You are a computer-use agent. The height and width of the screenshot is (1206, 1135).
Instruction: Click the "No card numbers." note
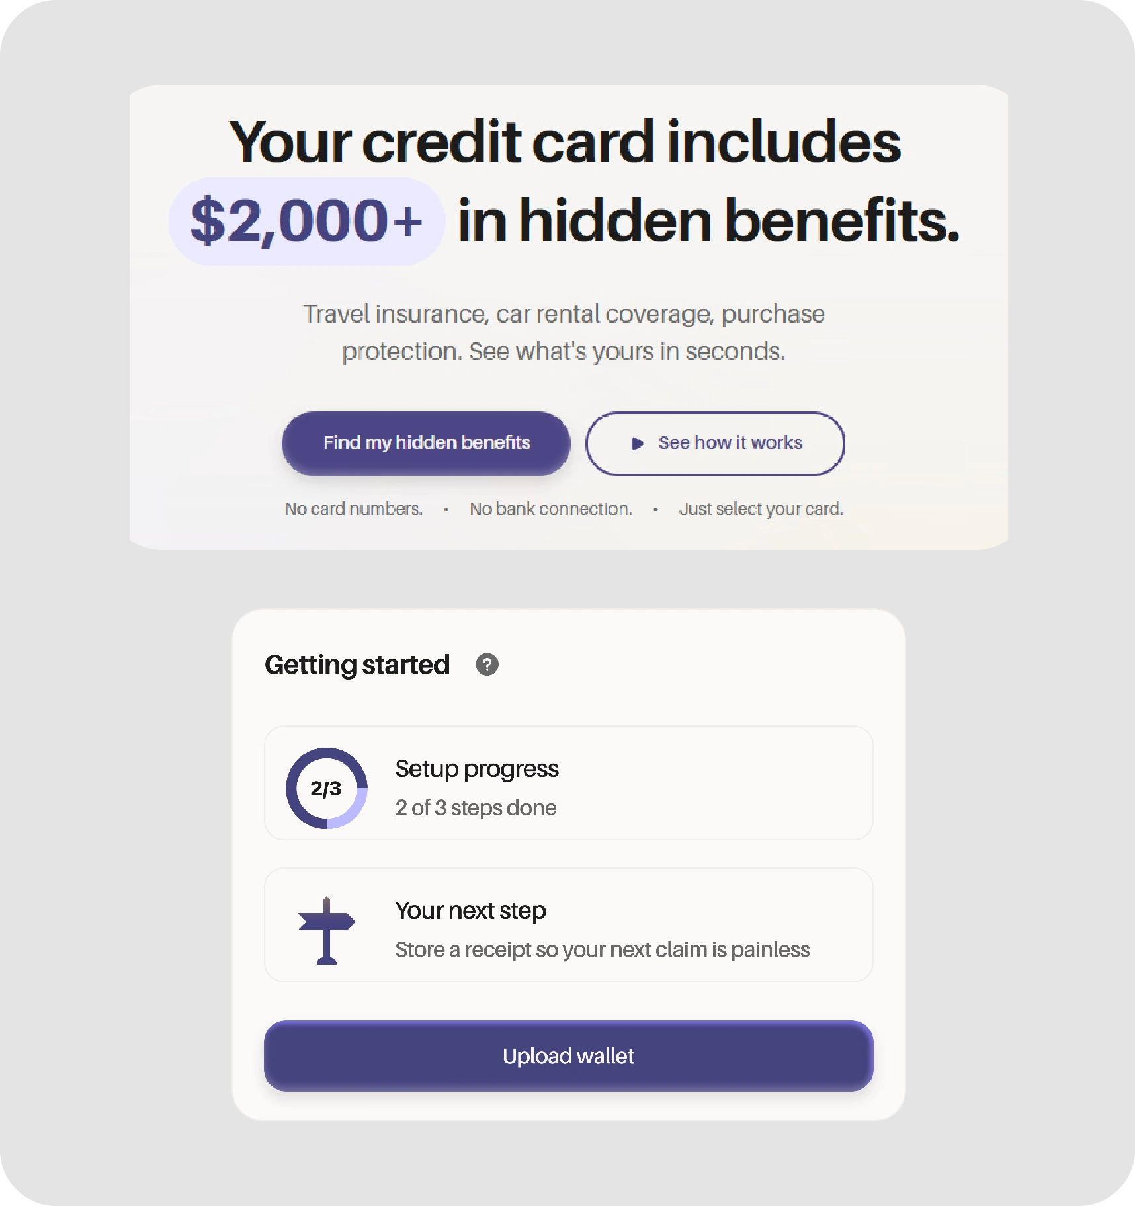pyautogui.click(x=353, y=508)
